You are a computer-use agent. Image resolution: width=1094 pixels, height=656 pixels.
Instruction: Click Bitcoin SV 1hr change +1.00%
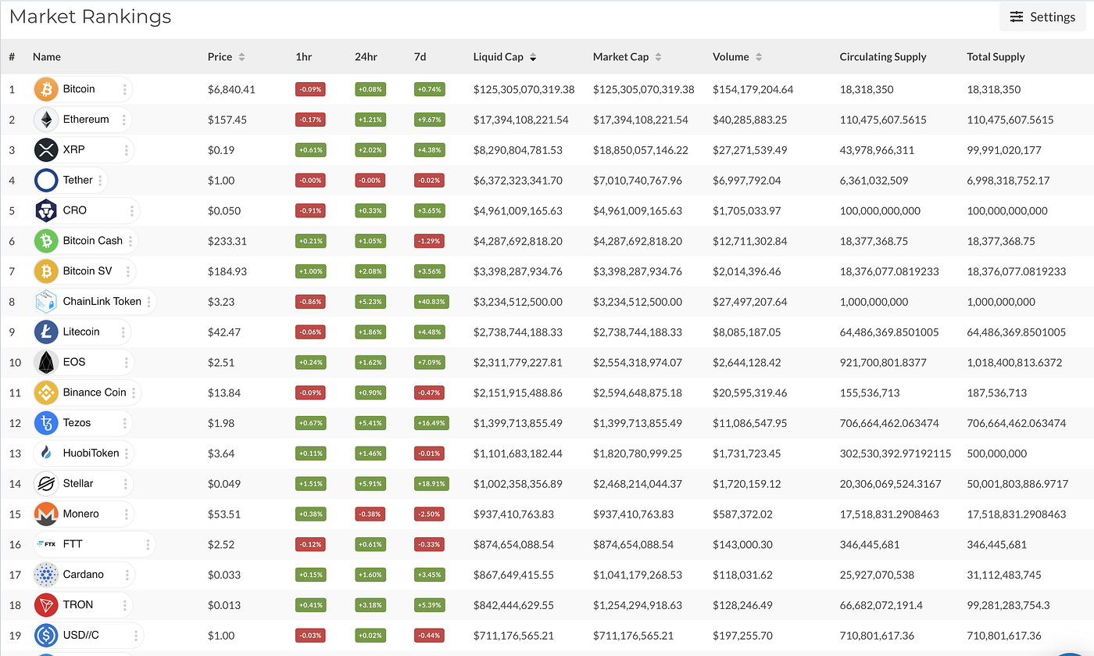pyautogui.click(x=311, y=271)
